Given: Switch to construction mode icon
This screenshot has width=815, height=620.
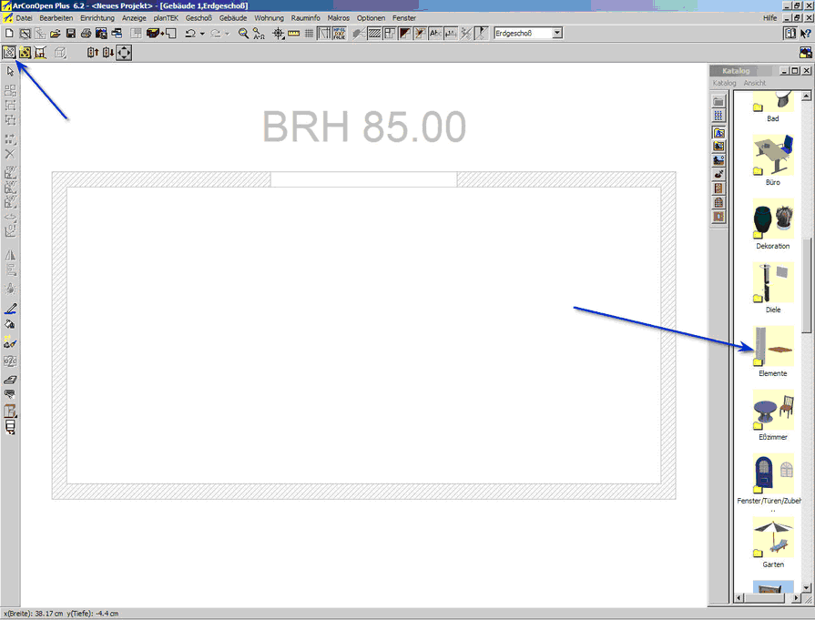Looking at the screenshot, I should pos(10,52).
